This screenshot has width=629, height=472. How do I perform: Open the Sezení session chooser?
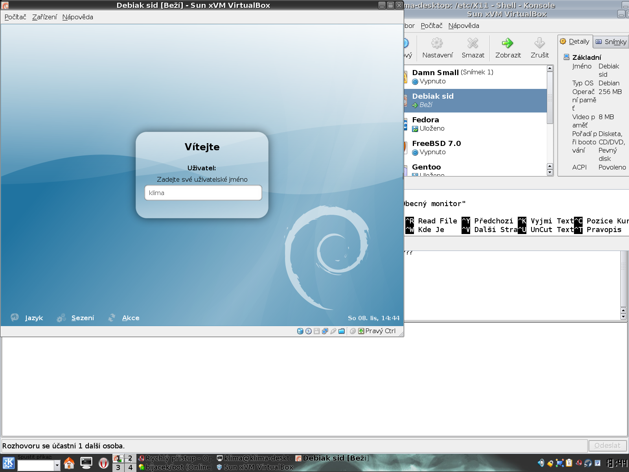[x=75, y=318]
